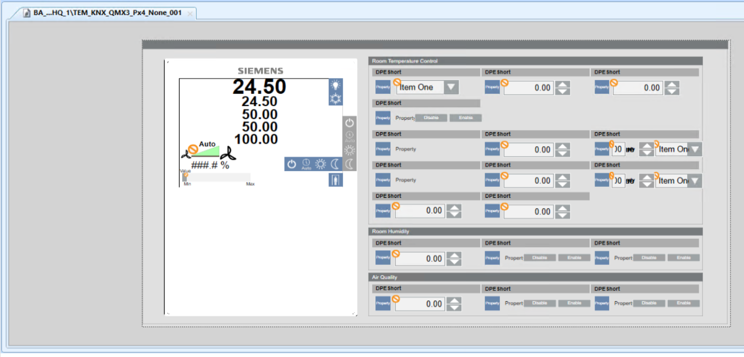Toggle the blue power button
The width and height of the screenshot is (744, 357).
click(x=292, y=164)
